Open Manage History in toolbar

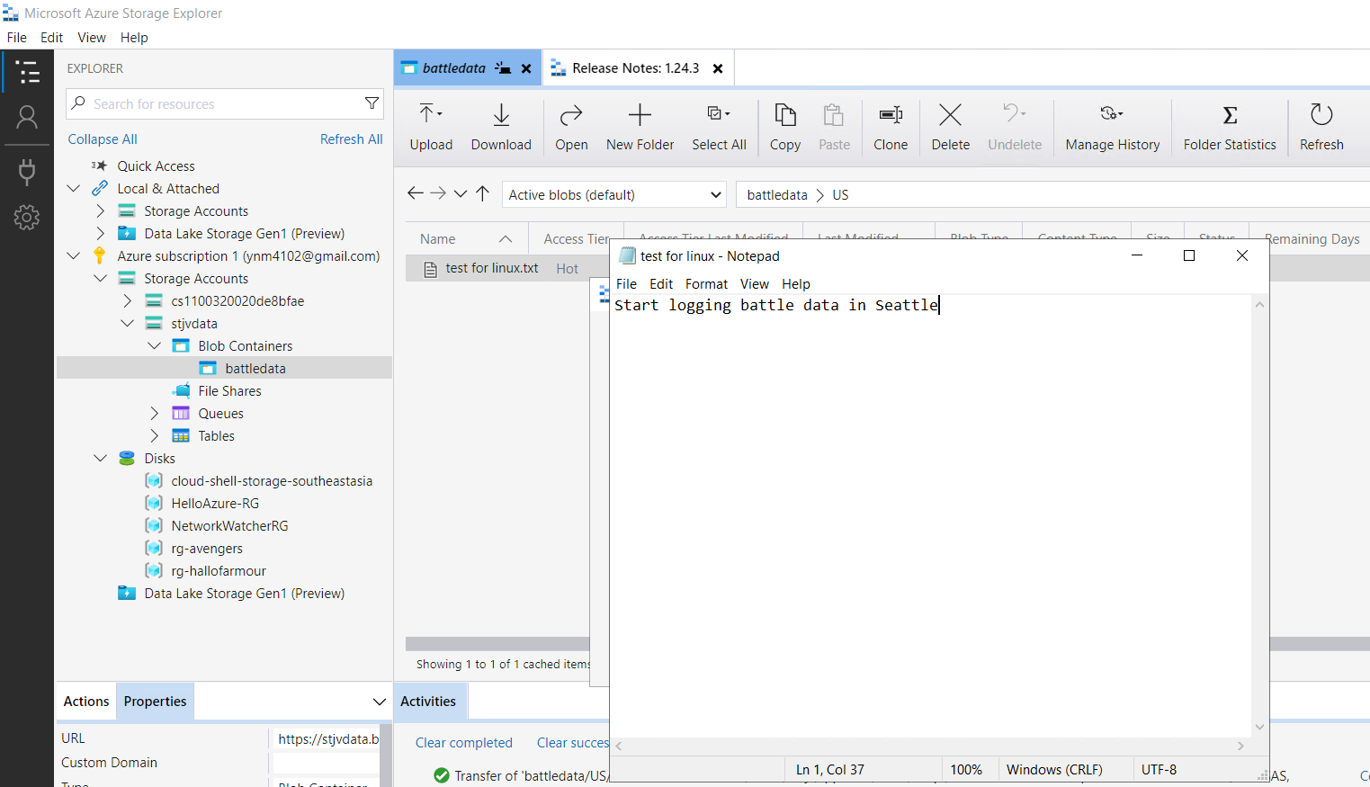[1113, 127]
